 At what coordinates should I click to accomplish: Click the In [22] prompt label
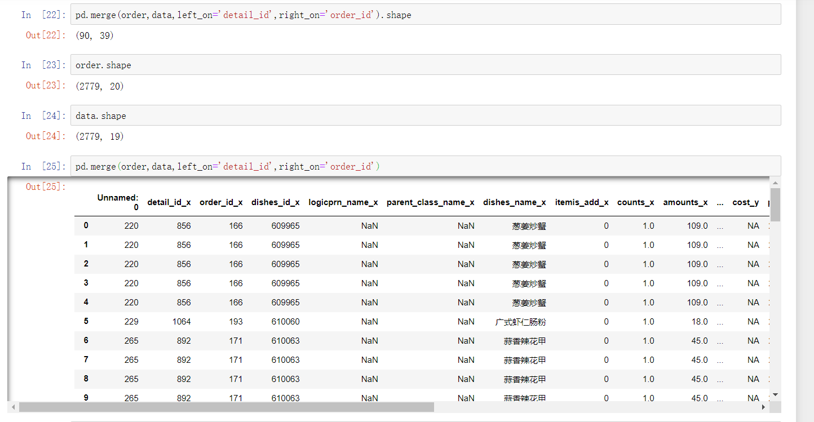click(x=43, y=15)
